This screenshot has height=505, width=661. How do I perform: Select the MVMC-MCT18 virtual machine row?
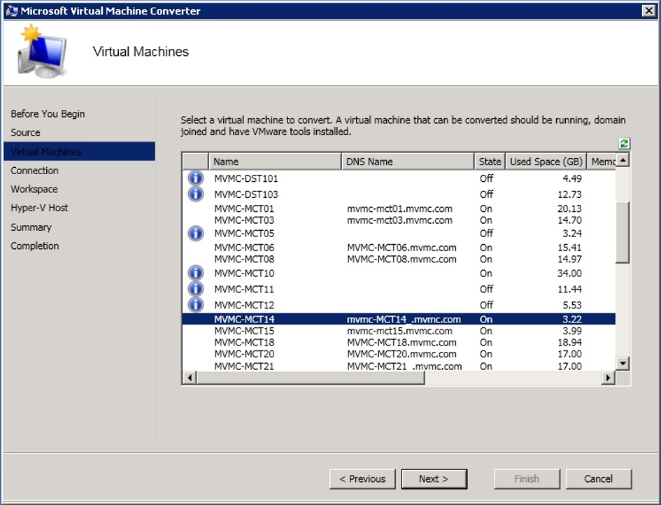point(244,343)
